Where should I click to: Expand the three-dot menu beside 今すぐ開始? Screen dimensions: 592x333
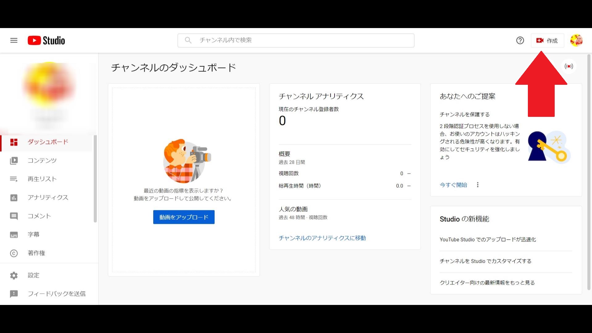coord(478,185)
